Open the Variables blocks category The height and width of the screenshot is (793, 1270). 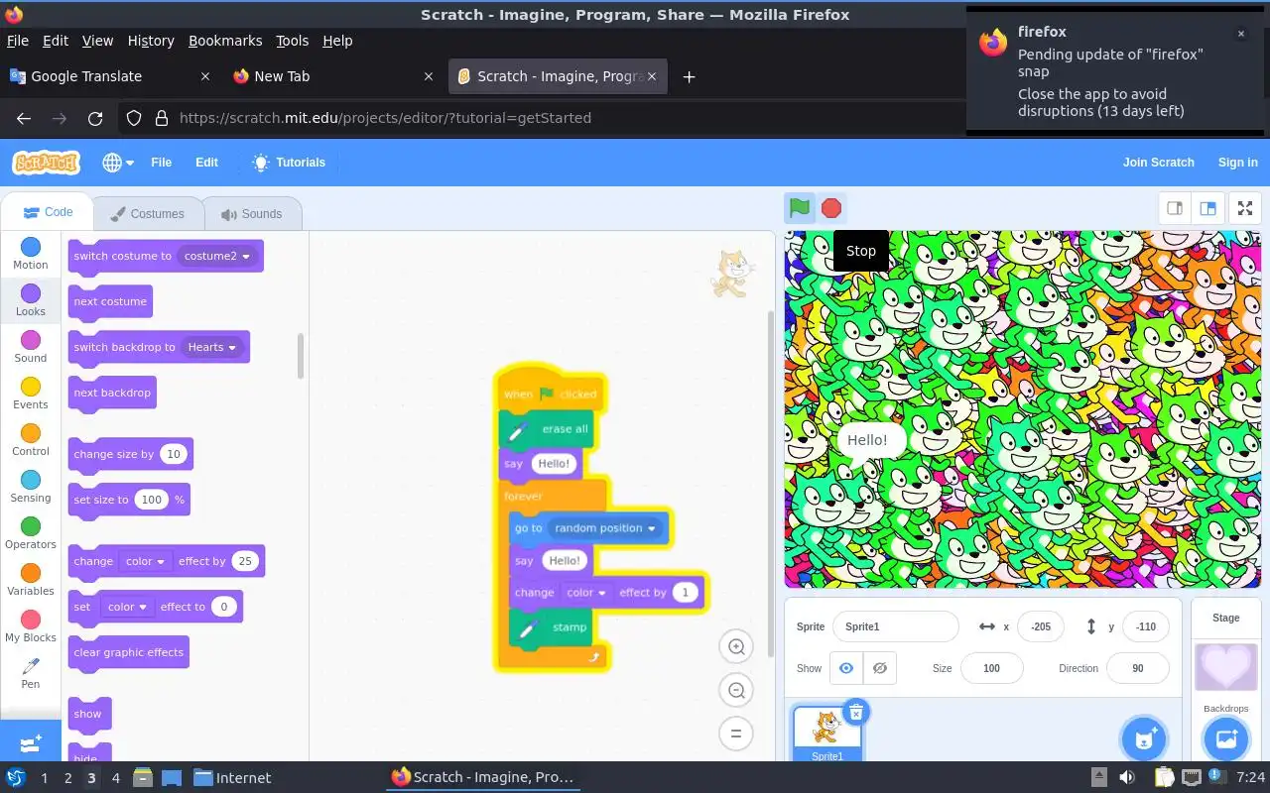[31, 580]
